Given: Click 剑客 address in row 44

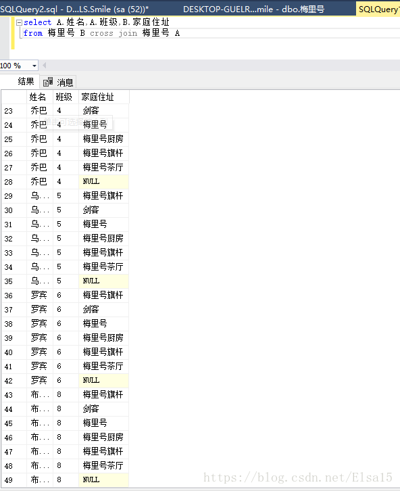Looking at the screenshot, I should click(104, 409).
